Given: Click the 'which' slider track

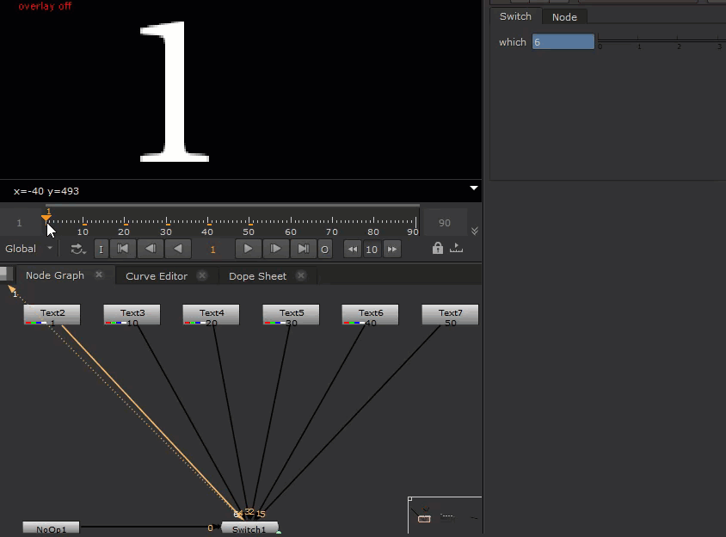Looking at the screenshot, I should point(660,40).
